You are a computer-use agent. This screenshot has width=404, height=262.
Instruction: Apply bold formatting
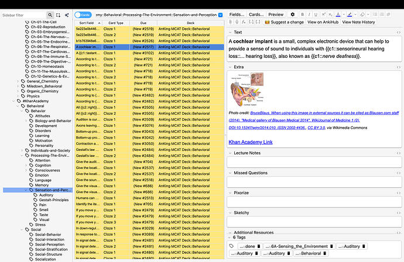[x=303, y=15]
